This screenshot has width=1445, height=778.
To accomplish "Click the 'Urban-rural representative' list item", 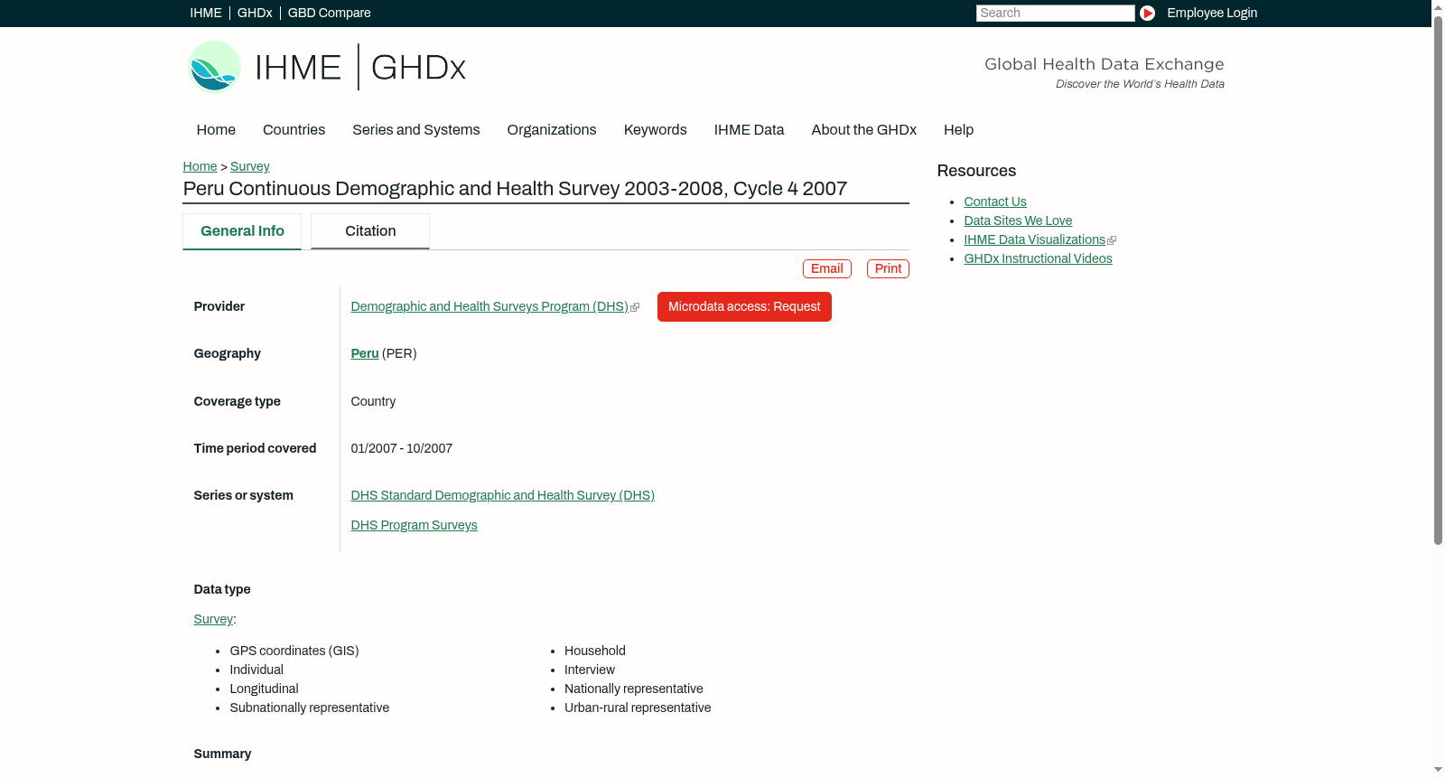I will [x=638, y=708].
